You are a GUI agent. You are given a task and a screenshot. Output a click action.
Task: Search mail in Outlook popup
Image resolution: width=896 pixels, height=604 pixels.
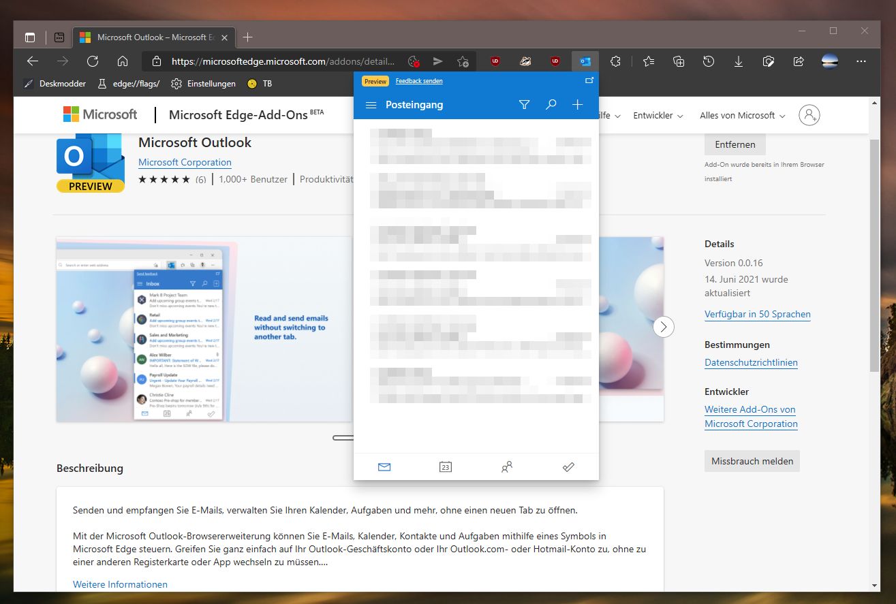point(551,105)
